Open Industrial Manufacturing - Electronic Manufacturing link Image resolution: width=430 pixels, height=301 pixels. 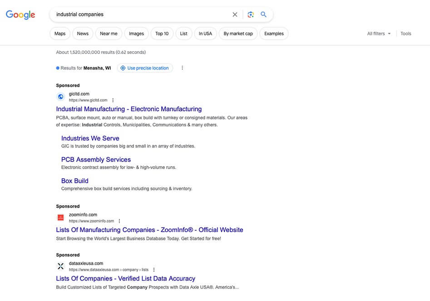129,109
